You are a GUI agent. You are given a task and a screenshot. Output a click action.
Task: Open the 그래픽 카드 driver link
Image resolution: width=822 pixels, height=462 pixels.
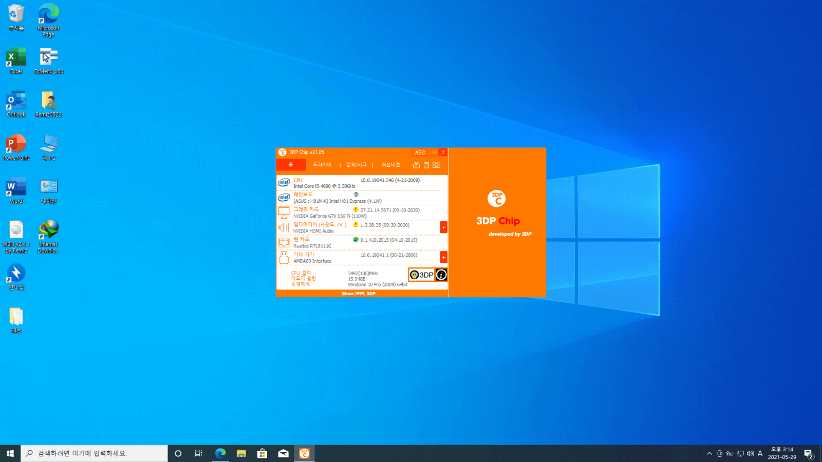(x=306, y=209)
